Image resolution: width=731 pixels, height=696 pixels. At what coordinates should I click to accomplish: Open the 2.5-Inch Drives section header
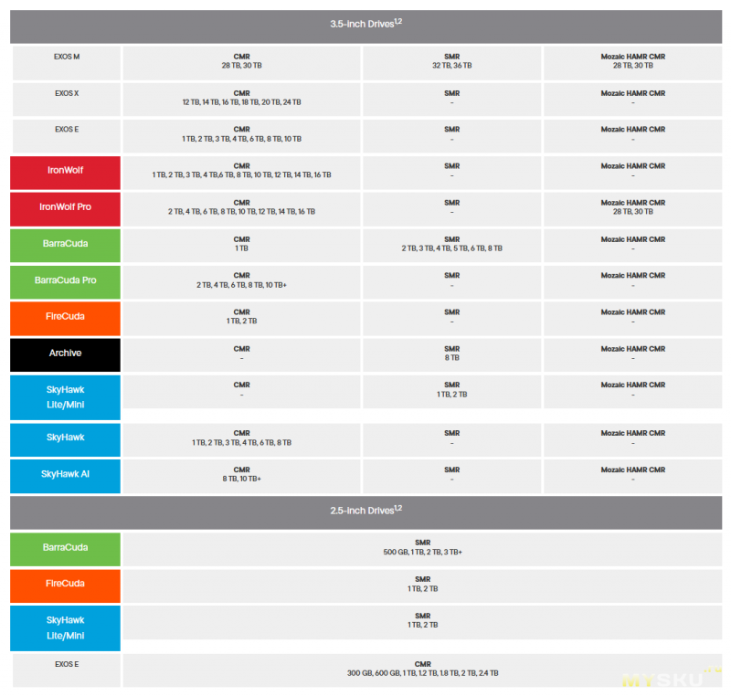(x=365, y=511)
